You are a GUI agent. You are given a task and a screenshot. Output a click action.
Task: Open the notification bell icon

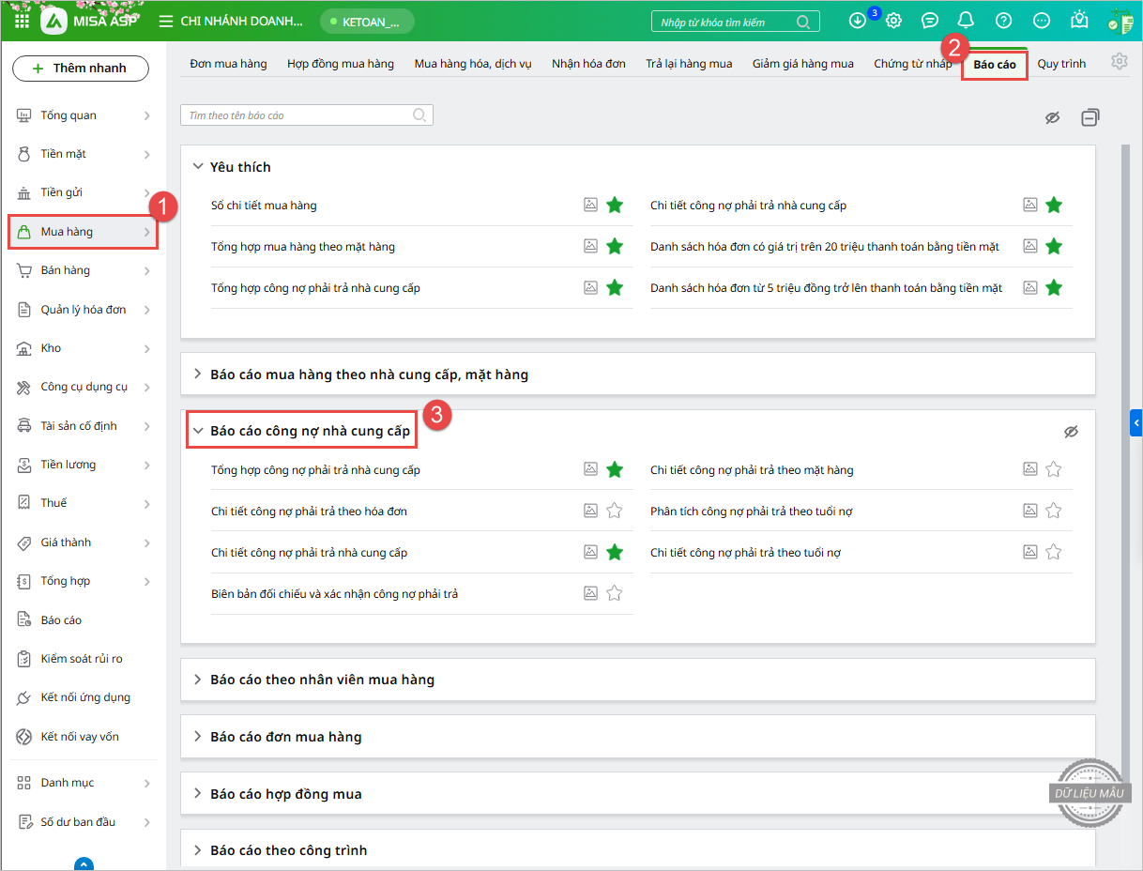[x=966, y=21]
